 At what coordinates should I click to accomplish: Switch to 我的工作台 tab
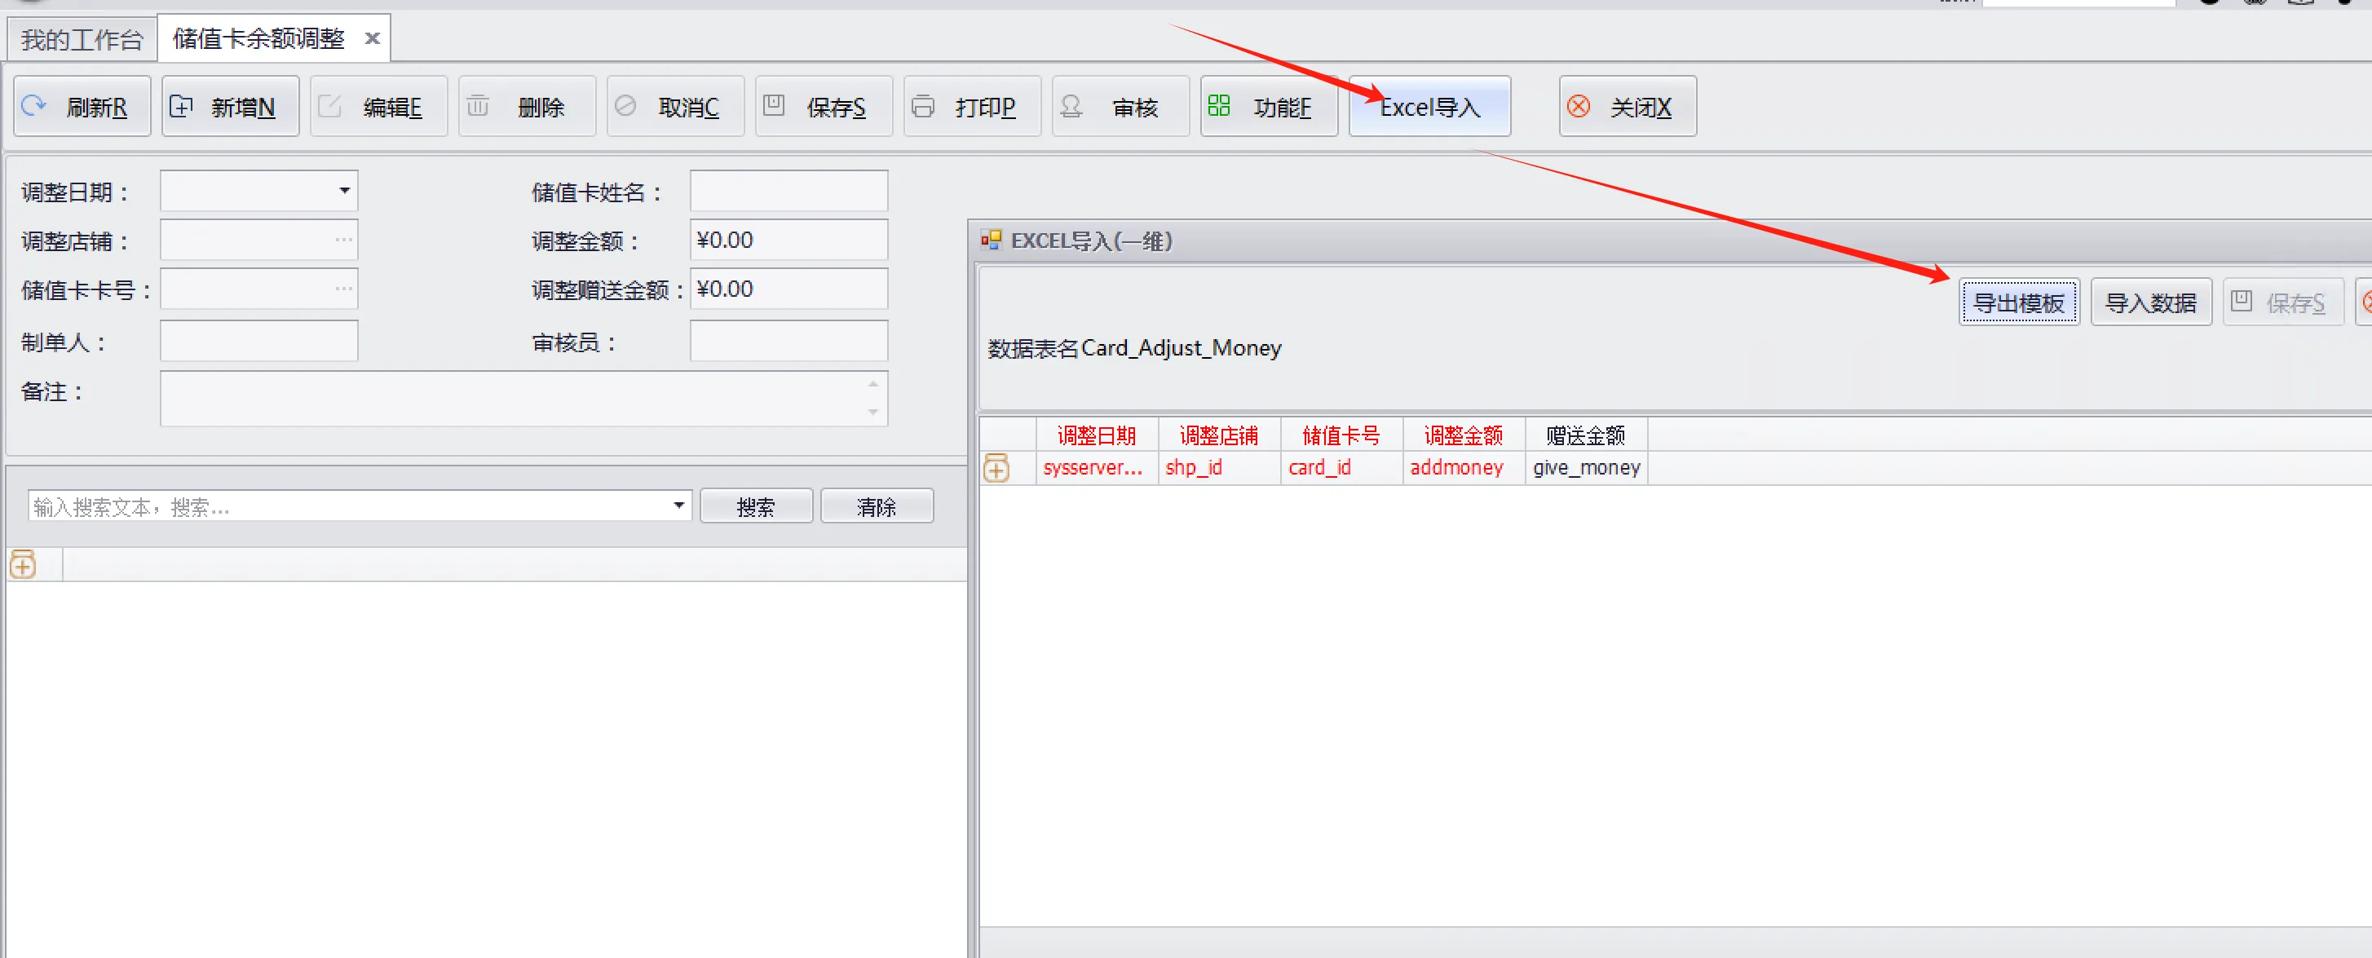tap(82, 38)
